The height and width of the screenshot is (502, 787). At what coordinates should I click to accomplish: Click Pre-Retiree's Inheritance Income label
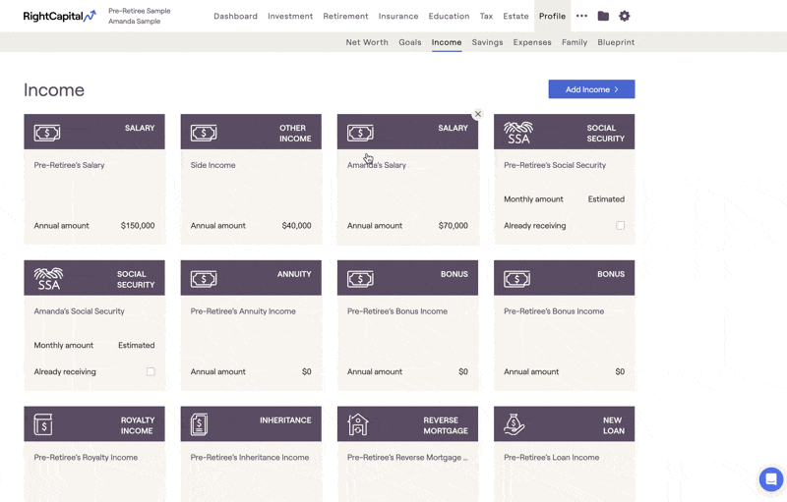[x=250, y=458]
